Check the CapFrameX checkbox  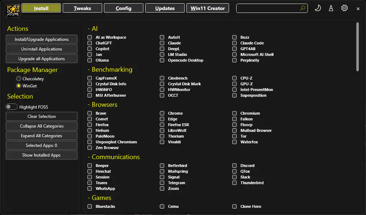(x=90, y=78)
